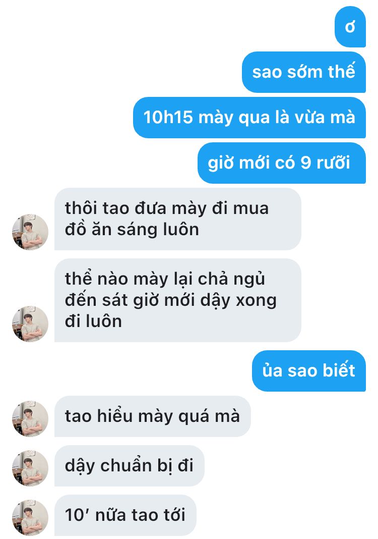The height and width of the screenshot is (539, 378).
Task: Click the word "10h15" in the blue bubble
Action: pos(168,117)
